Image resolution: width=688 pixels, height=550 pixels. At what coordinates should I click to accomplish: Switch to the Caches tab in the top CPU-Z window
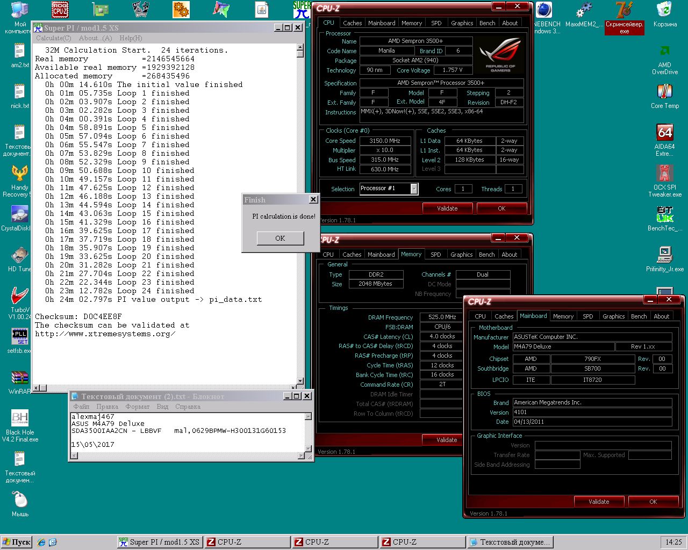click(352, 23)
